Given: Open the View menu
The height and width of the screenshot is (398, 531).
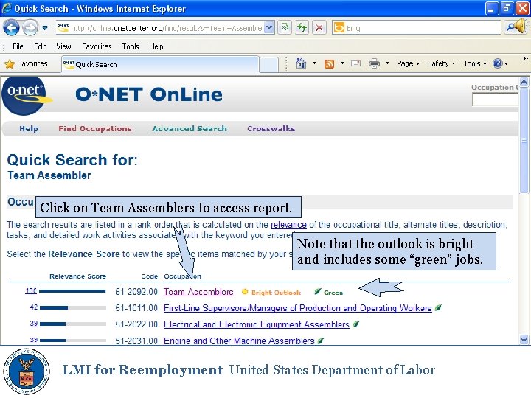Looking at the screenshot, I should click(63, 46).
